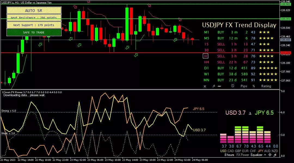Select the W1 timeframe row
294x163 pixels.
tap(240, 74)
